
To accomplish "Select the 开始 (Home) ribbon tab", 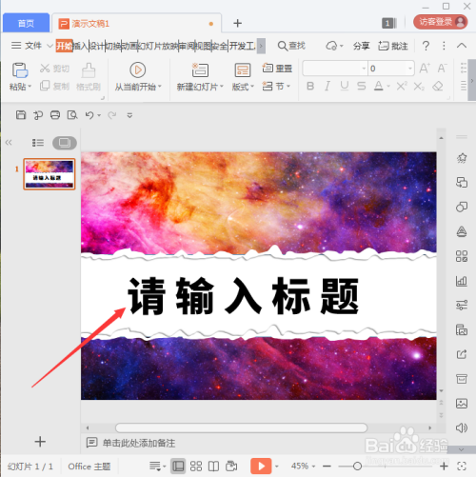I will 64,46.
